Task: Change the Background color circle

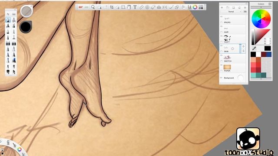Action: click(240, 78)
